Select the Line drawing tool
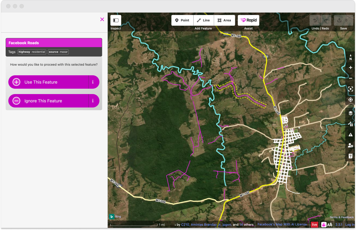 (203, 20)
